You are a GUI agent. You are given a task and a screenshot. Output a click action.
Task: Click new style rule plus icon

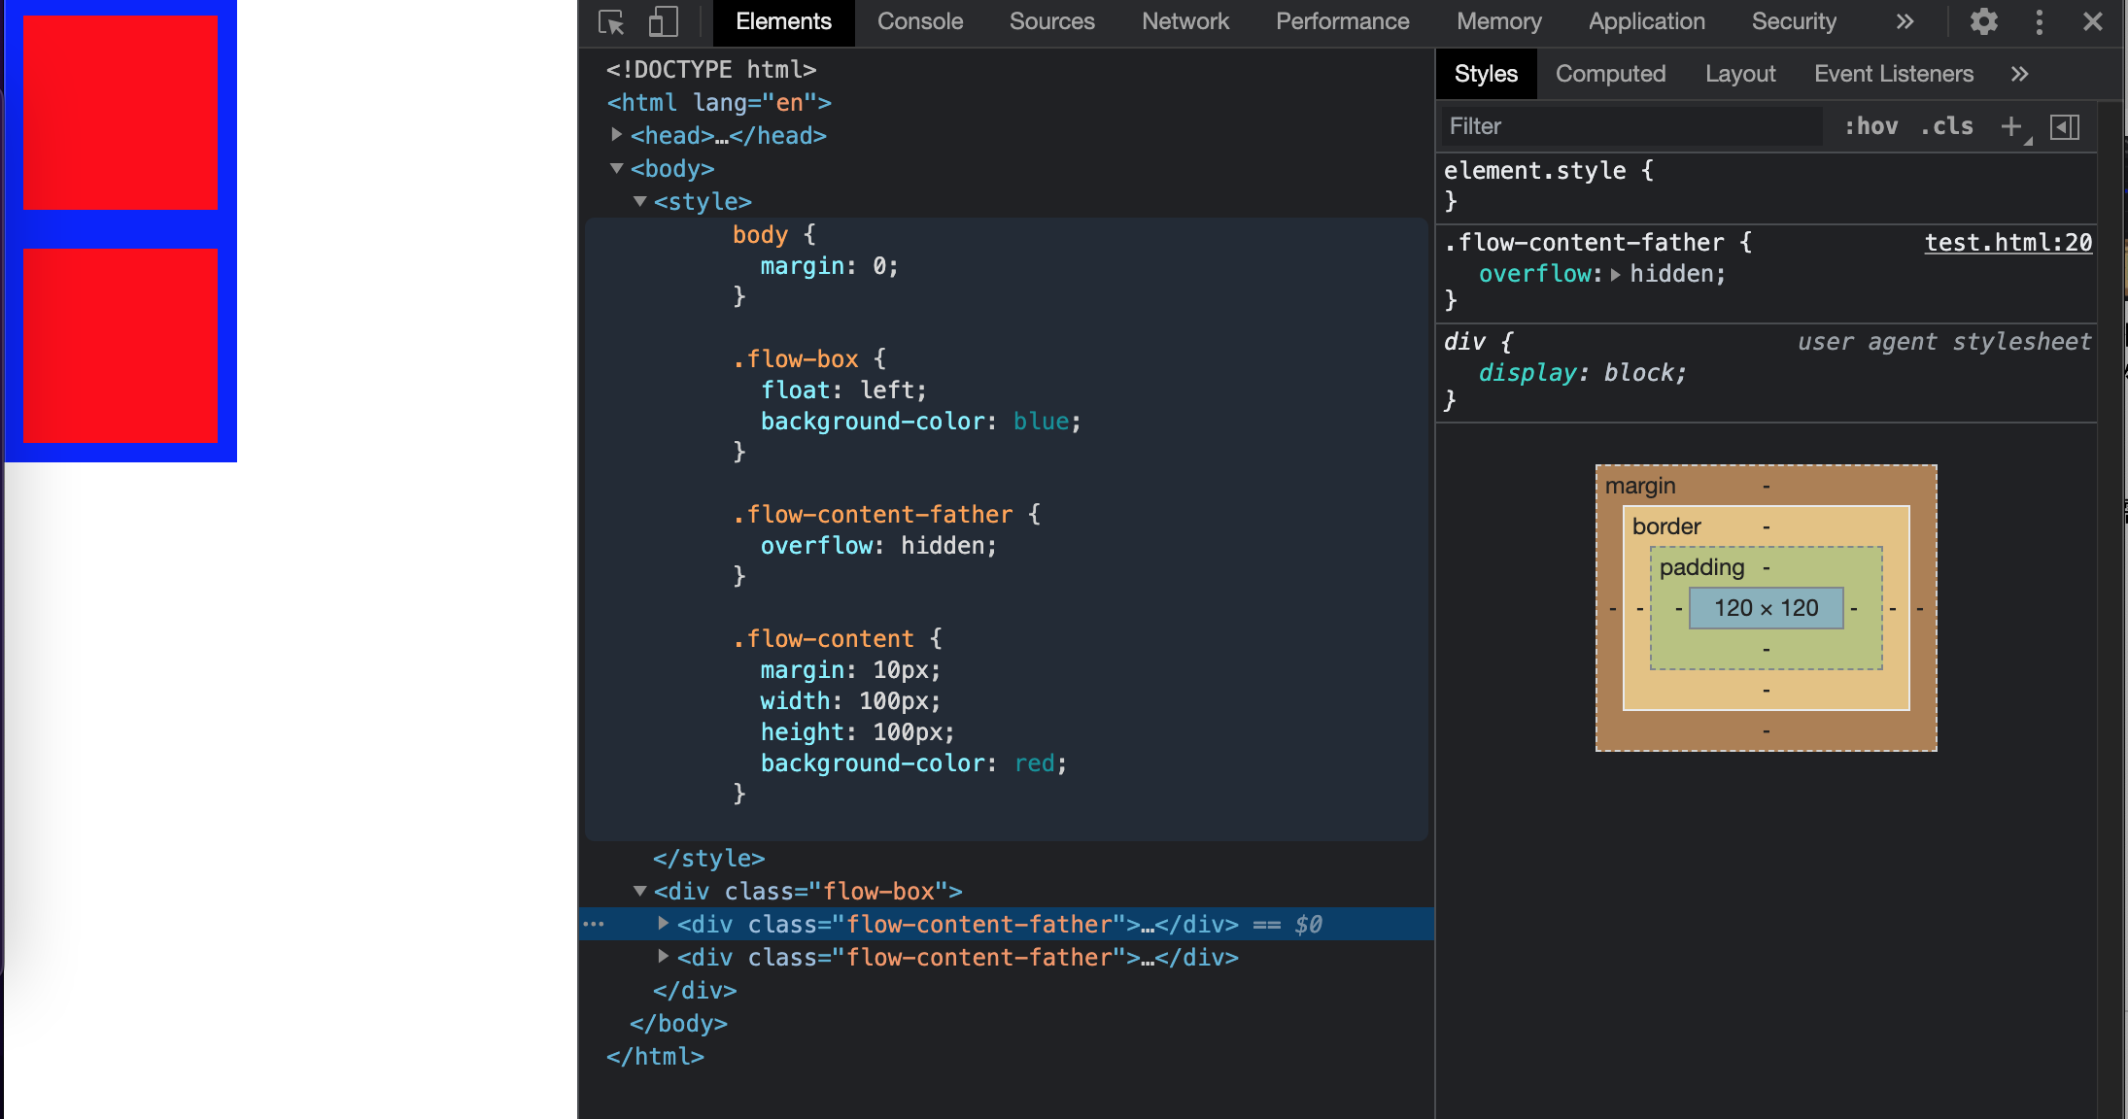coord(2010,126)
